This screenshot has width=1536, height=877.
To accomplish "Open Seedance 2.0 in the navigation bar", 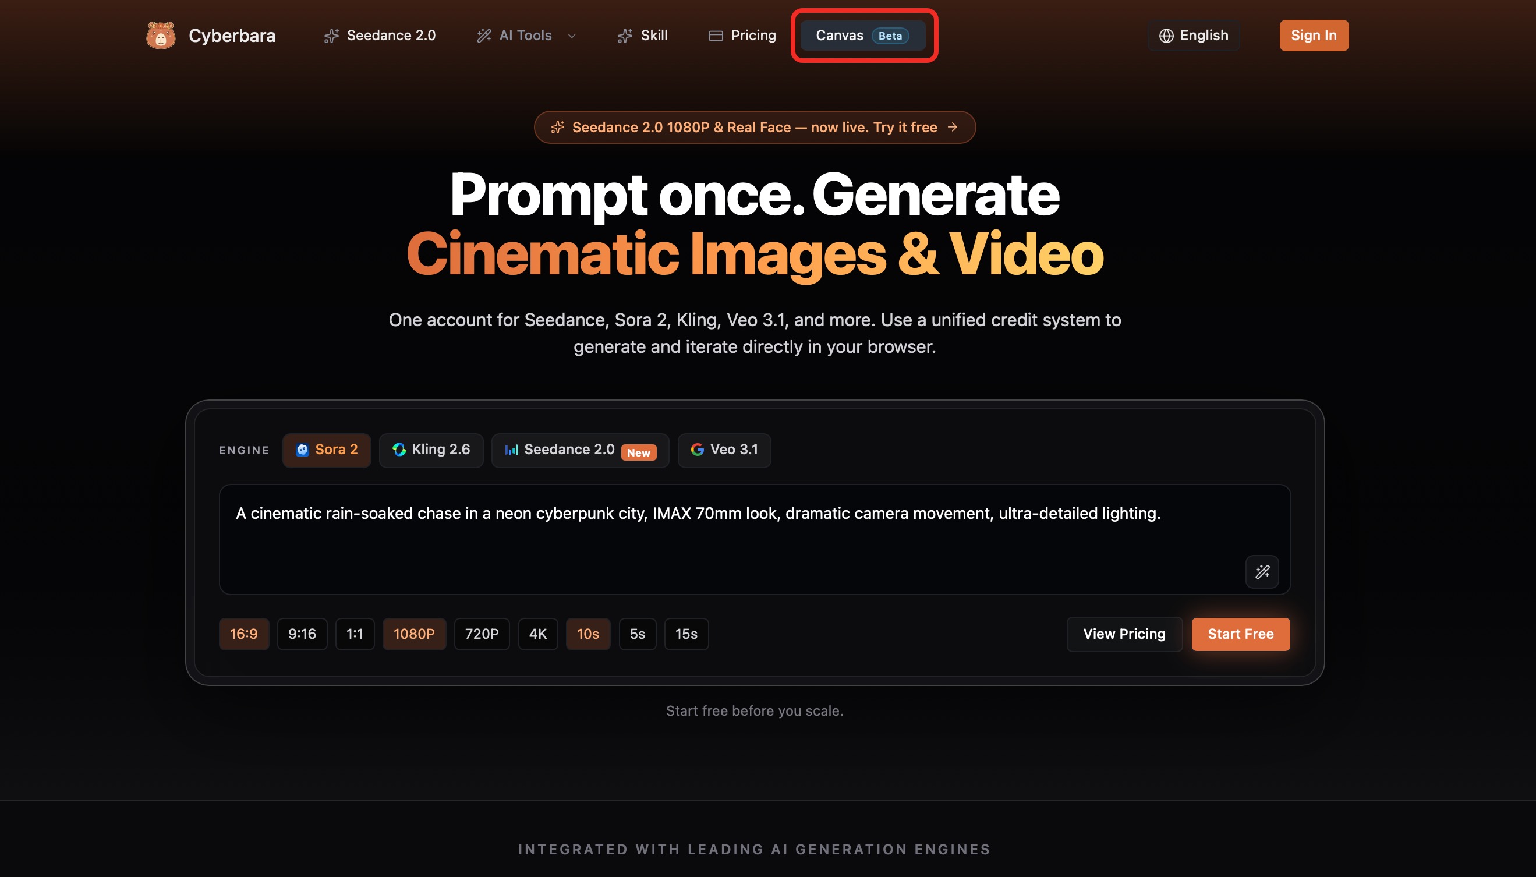I will 380,36.
